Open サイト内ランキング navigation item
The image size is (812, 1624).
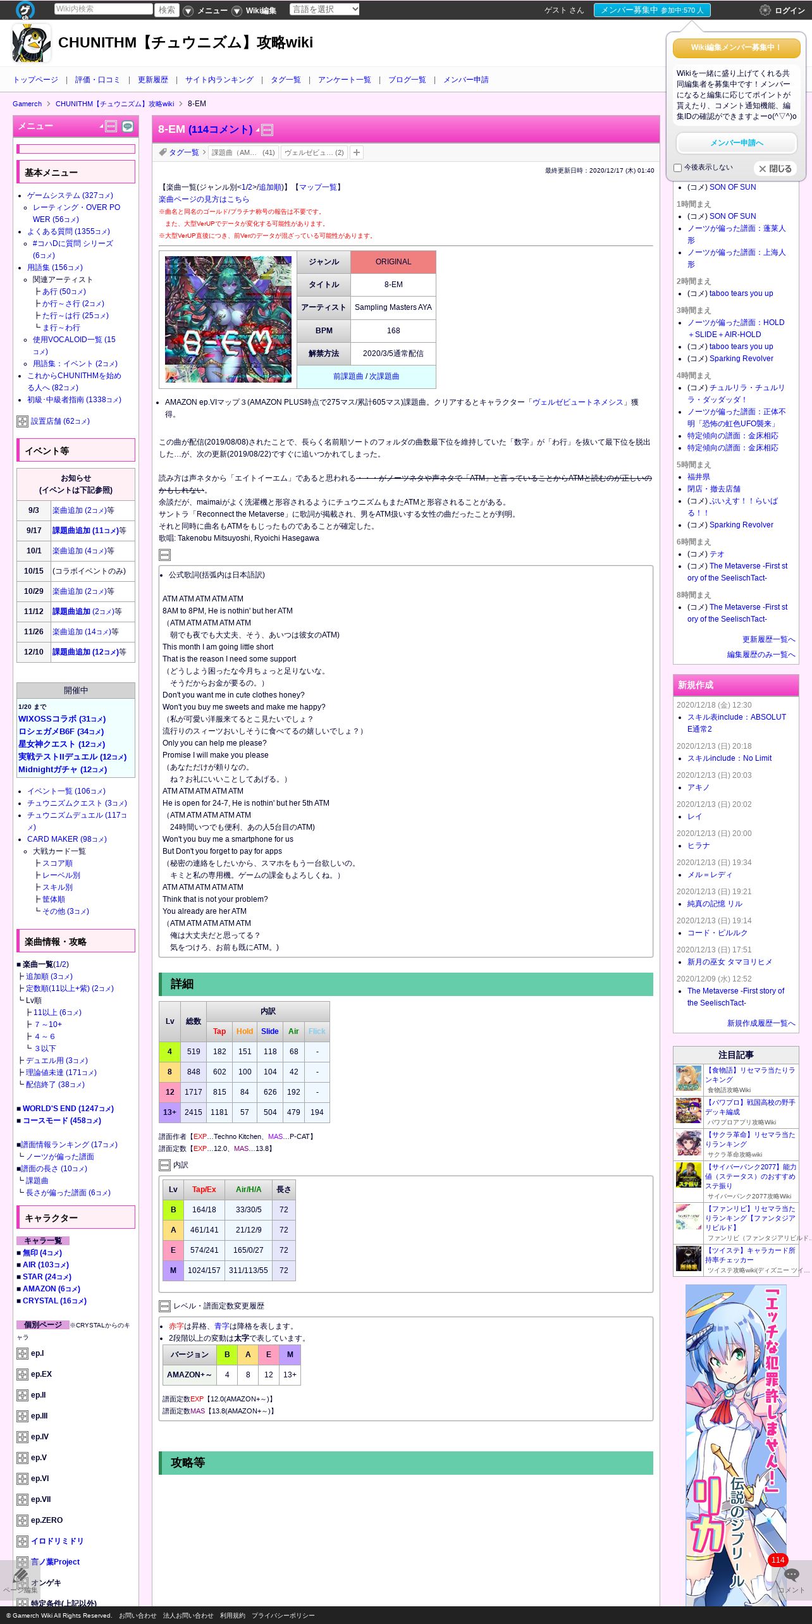point(219,80)
